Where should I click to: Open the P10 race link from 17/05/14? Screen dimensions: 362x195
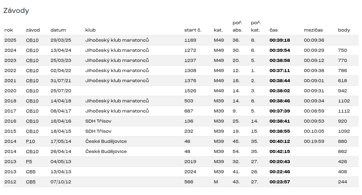coord(30,141)
